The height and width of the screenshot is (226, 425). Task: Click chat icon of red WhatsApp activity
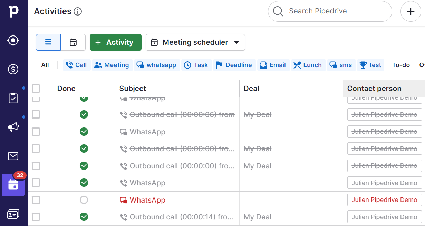(x=124, y=200)
